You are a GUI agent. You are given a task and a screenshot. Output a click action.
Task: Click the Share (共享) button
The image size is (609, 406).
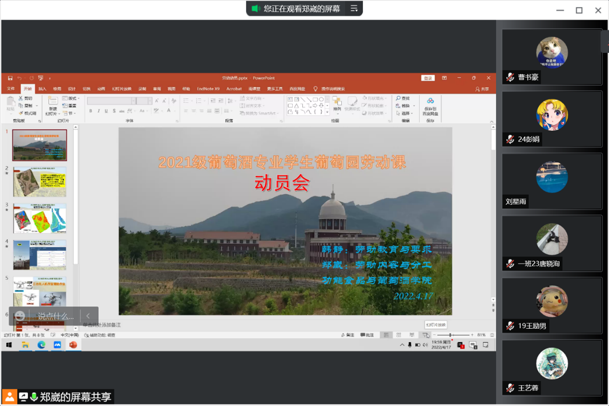(x=482, y=89)
